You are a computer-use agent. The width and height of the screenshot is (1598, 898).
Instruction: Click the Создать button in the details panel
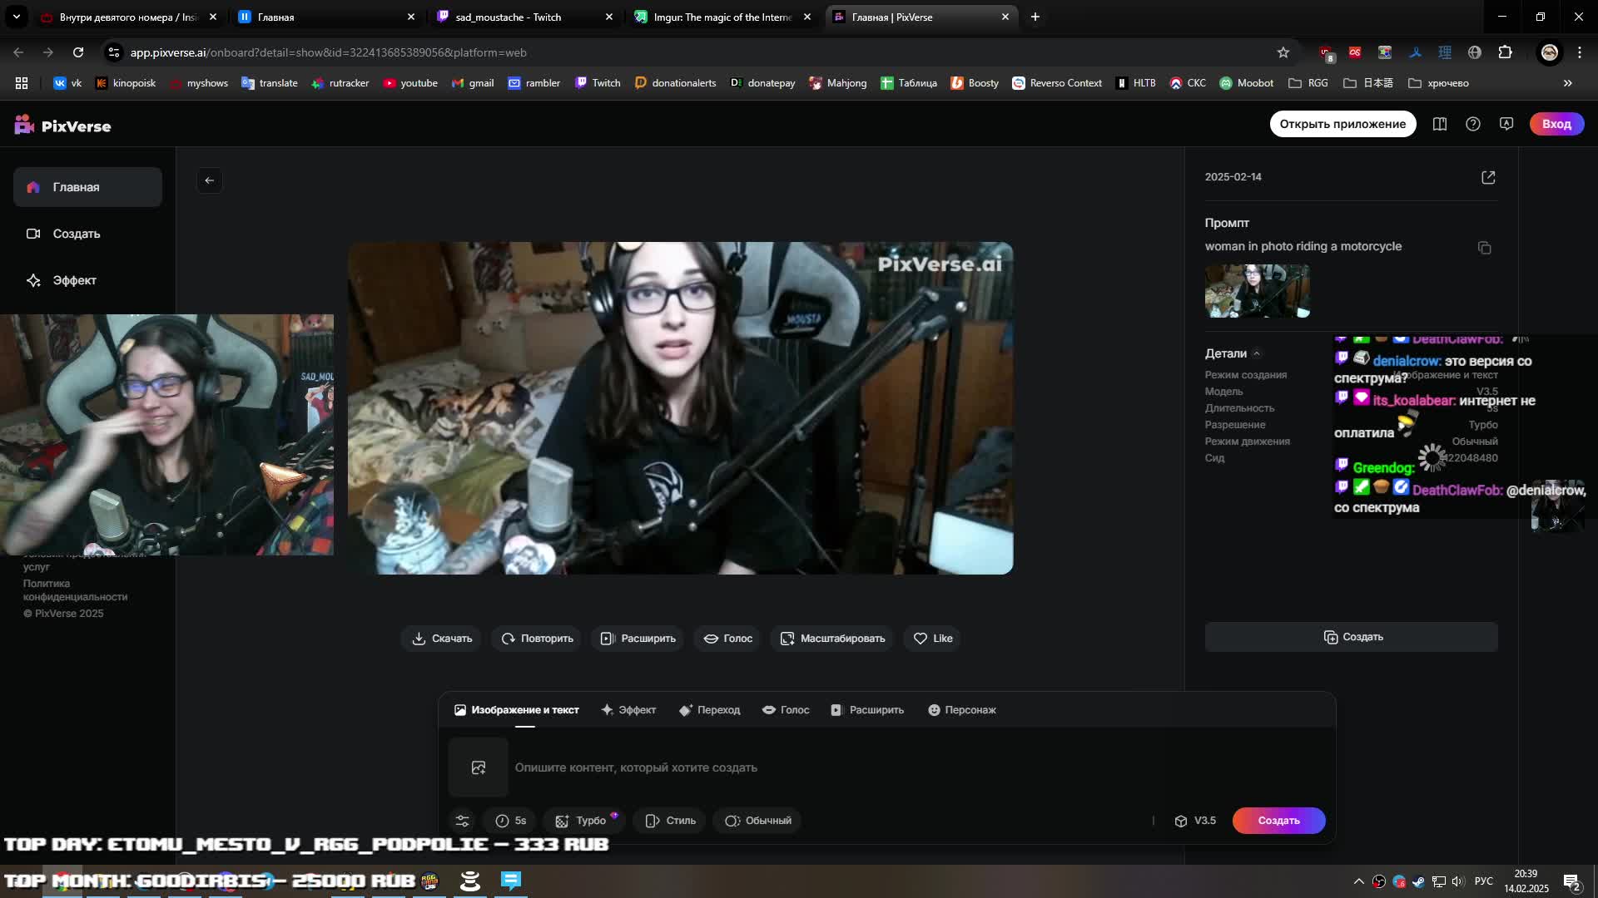point(1352,637)
